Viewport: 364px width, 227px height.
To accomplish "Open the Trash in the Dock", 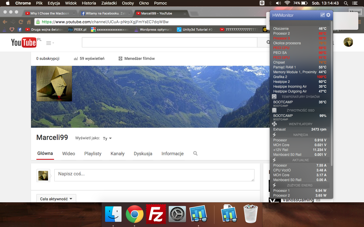I will click(x=251, y=214).
